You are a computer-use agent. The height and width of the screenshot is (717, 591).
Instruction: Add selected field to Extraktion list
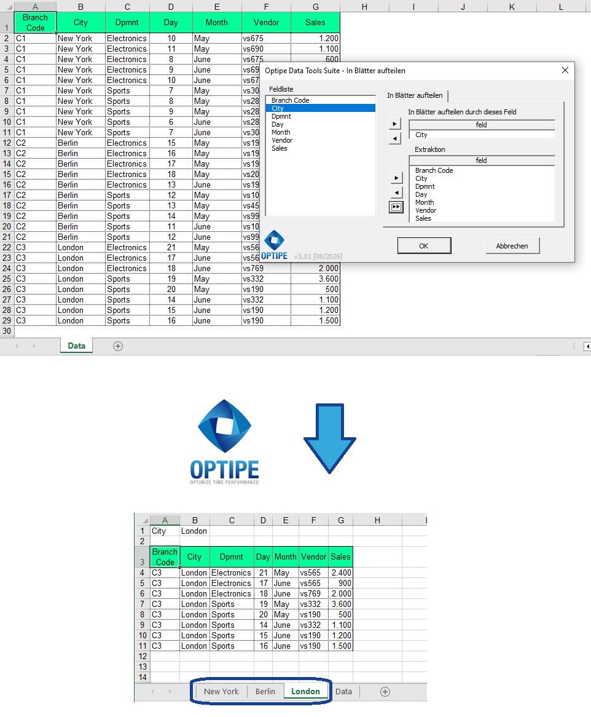click(x=396, y=178)
